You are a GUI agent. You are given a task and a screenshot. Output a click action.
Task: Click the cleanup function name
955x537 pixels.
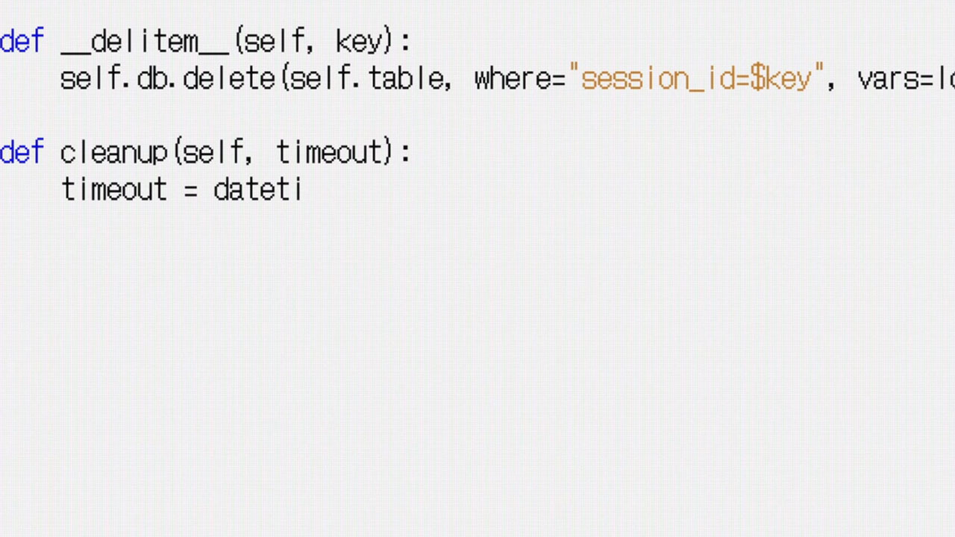114,153
